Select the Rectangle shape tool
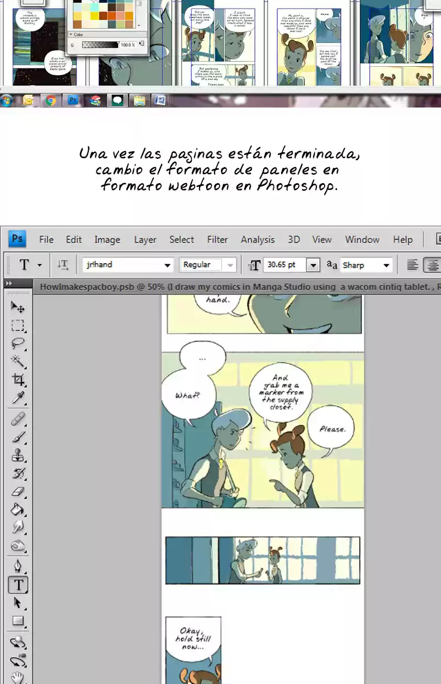 [x=18, y=621]
